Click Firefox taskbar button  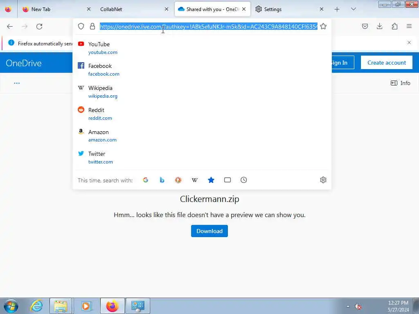pyautogui.click(x=112, y=306)
